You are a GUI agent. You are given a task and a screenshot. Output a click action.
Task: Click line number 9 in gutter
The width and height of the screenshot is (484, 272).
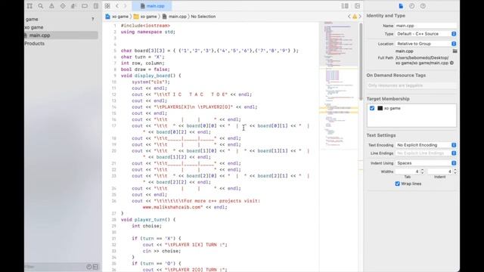[x=115, y=76]
